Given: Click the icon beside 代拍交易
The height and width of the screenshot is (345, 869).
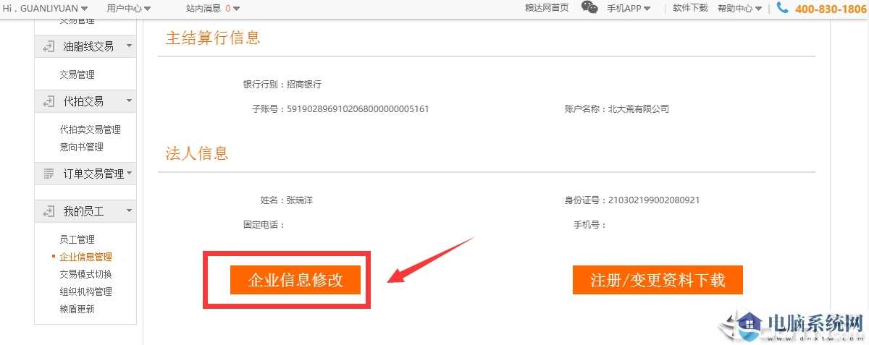Looking at the screenshot, I should pyautogui.click(x=49, y=101).
